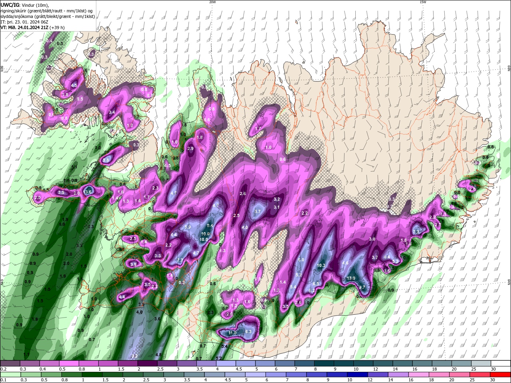Pick the dark navy 10 mm rain legend swatch
Viewport: 511px width, 383px height.
click(x=357, y=375)
